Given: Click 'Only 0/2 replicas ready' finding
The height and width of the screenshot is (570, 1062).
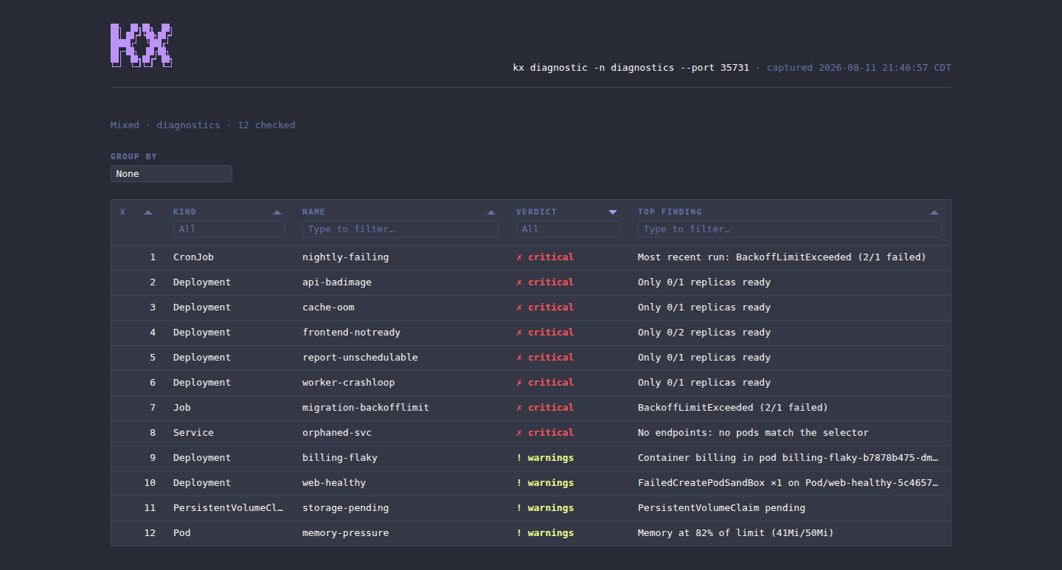Looking at the screenshot, I should 704,333.
